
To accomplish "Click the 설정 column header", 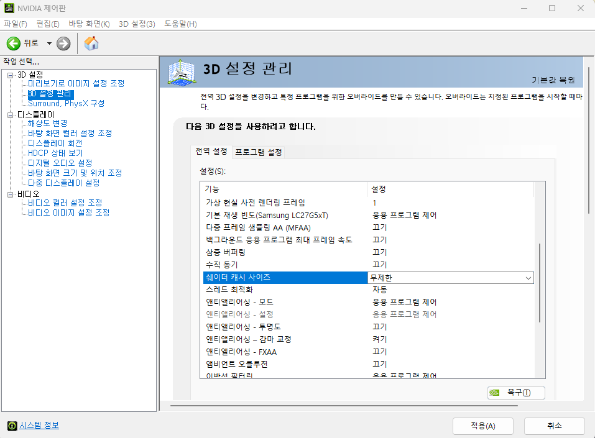I will 450,189.
